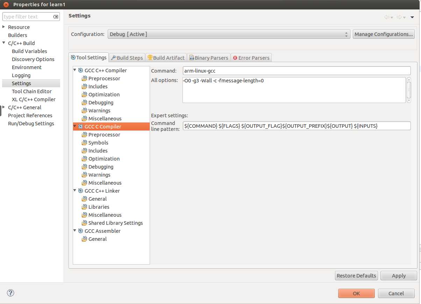Collapse the GCC C Compiler node
421x304 pixels.
pos(75,126)
